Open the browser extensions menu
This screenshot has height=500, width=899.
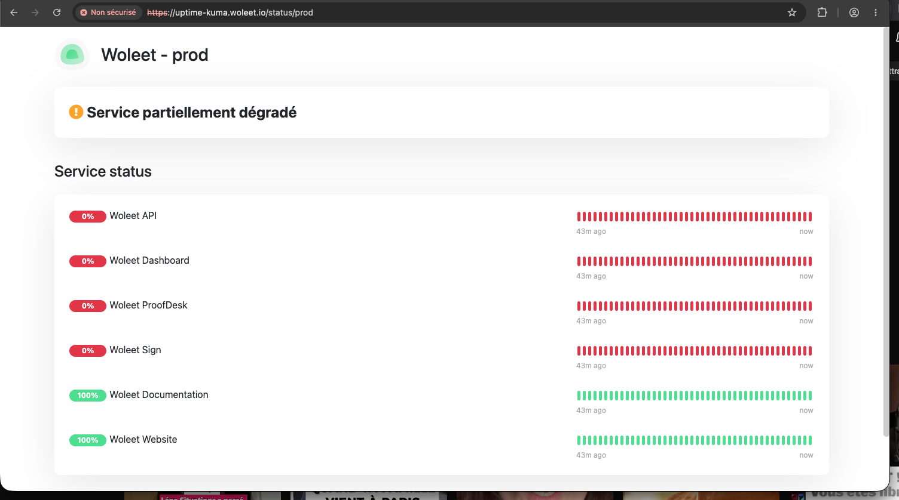pos(822,13)
